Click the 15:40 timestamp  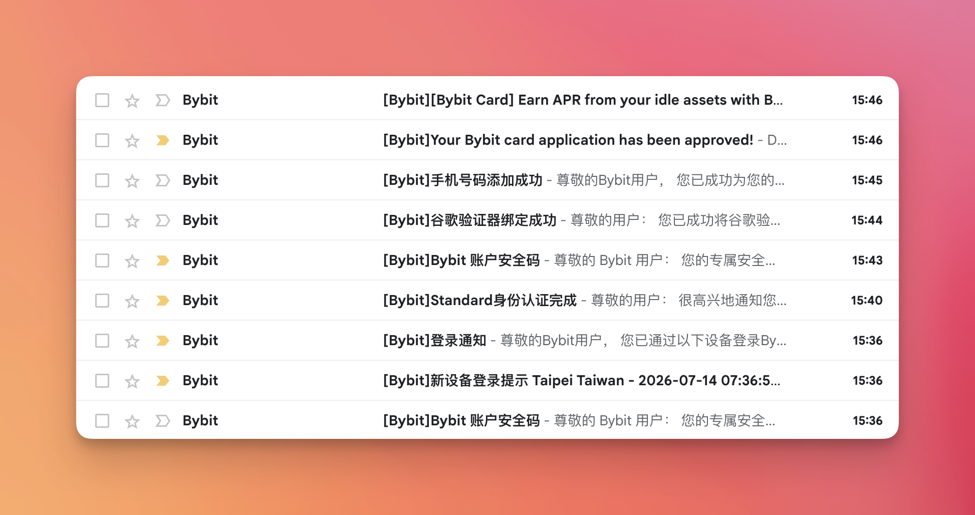pyautogui.click(x=867, y=301)
